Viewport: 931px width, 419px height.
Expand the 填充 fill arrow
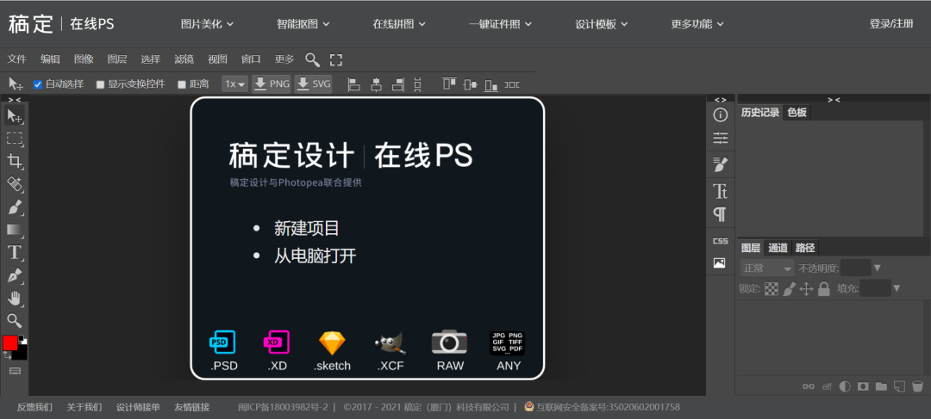click(x=897, y=288)
